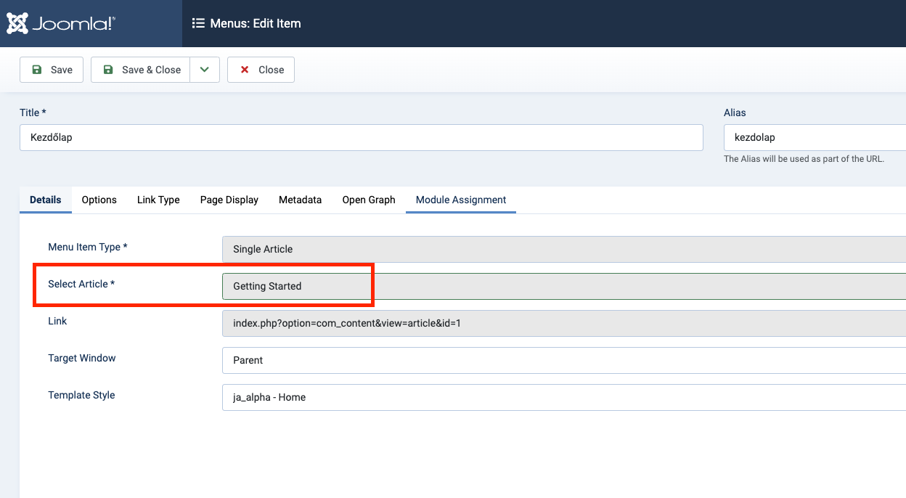Open the Module Assignment tab

pos(461,200)
